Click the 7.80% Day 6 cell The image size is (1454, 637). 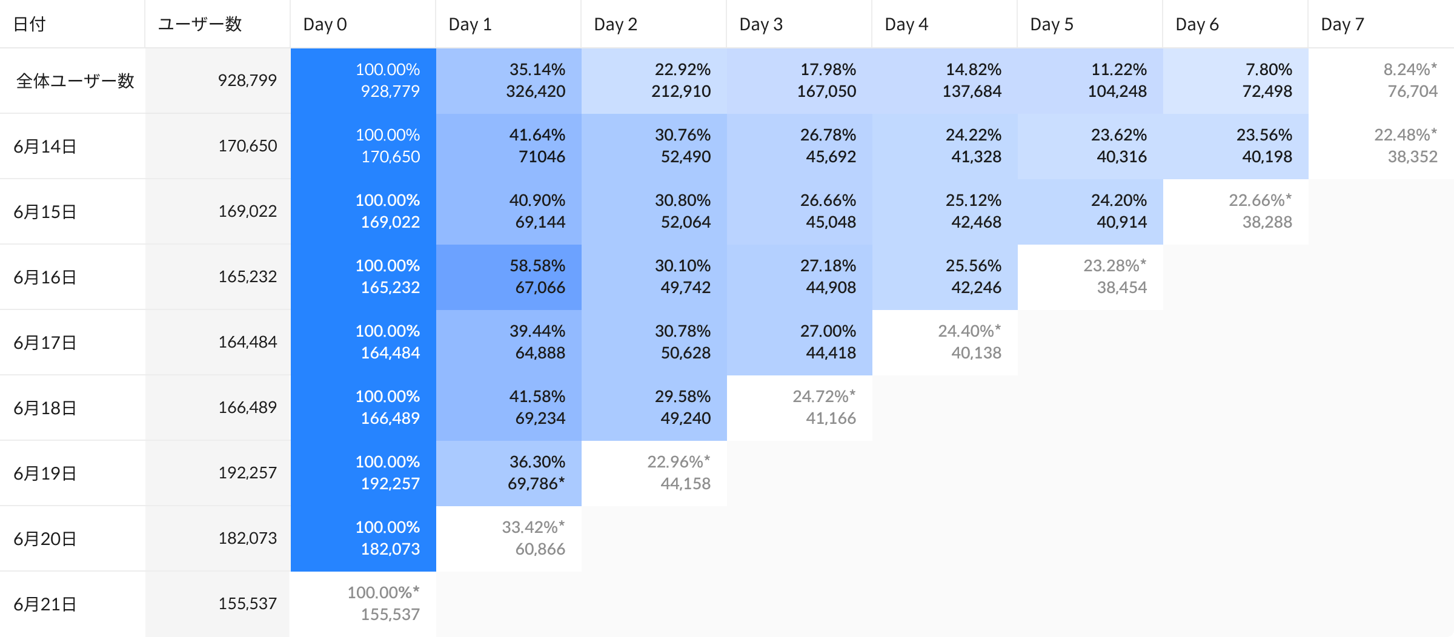[x=1236, y=81]
